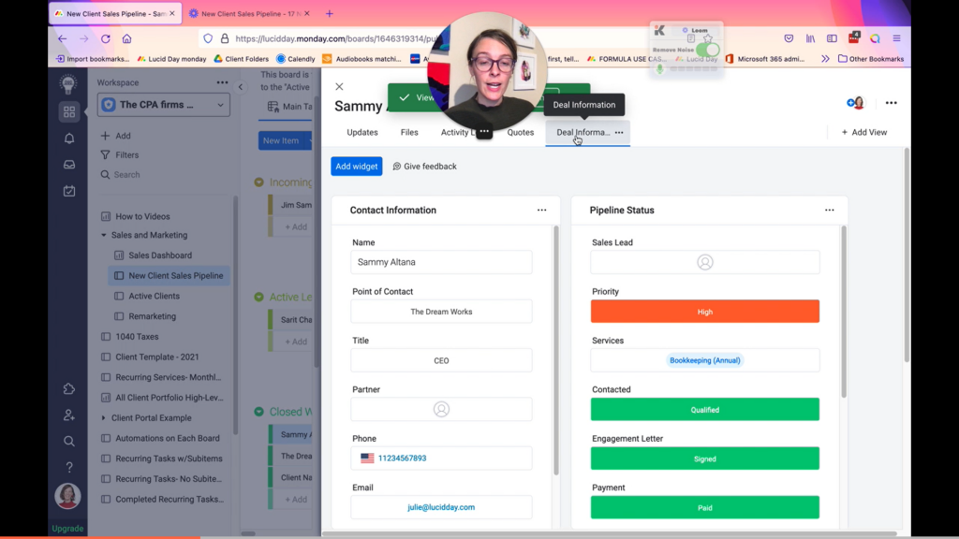Viewport: 959px width, 539px height.
Task: Click Give feedback
Action: click(x=424, y=167)
